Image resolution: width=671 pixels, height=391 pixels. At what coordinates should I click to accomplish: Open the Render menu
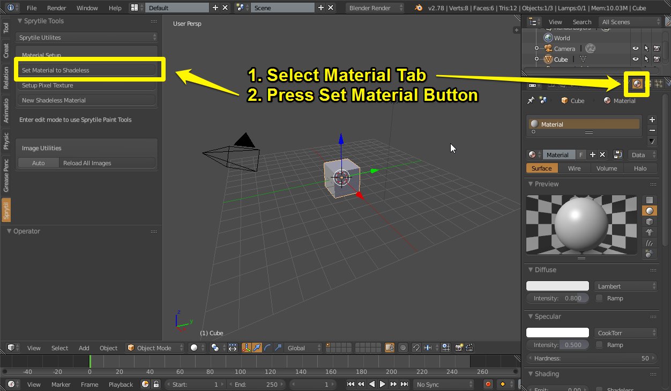pyautogui.click(x=57, y=8)
